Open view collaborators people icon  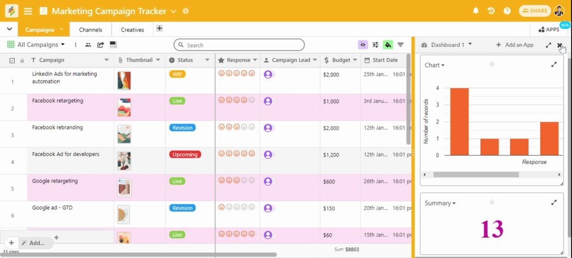tap(88, 45)
